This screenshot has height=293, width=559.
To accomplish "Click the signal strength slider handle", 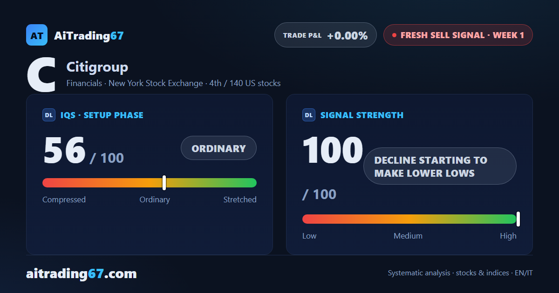I will tap(518, 219).
